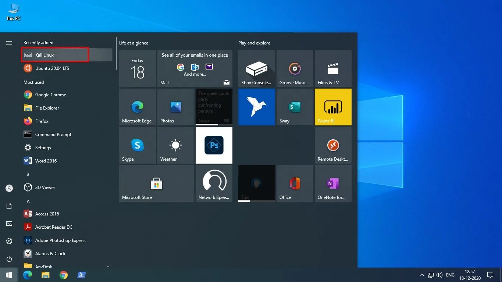Open the Weather tile
Screen dimensions: 502x282
click(176, 145)
